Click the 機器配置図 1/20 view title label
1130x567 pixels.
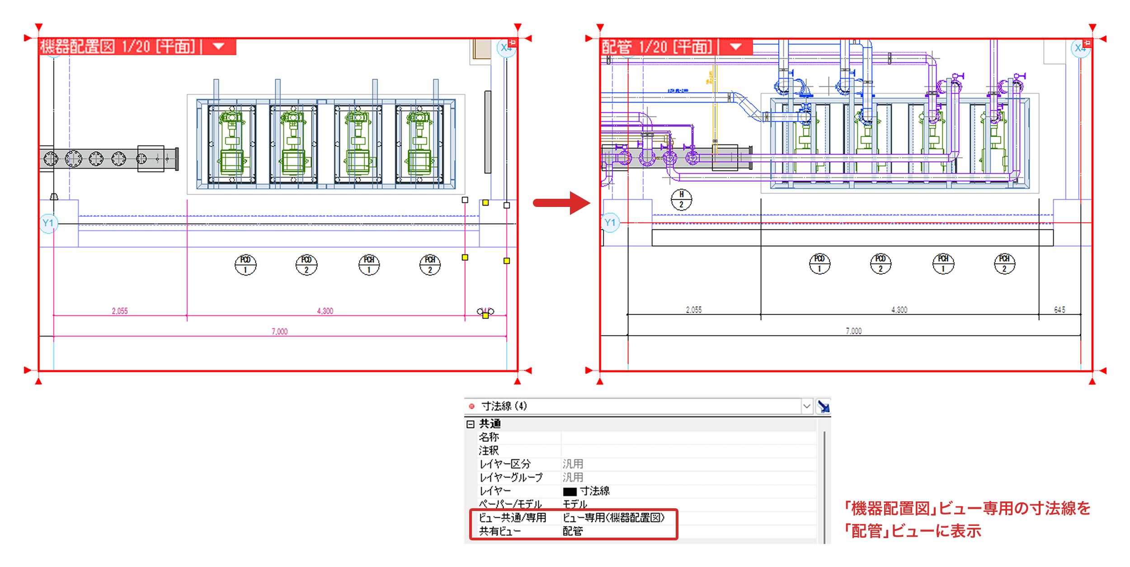tap(118, 47)
